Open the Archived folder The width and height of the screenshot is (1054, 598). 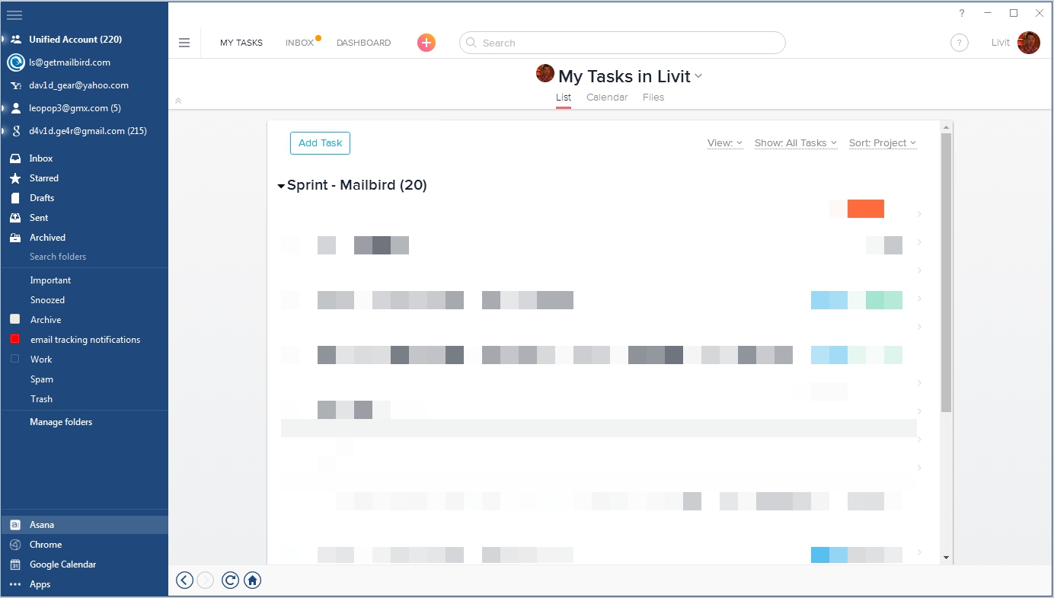point(47,238)
